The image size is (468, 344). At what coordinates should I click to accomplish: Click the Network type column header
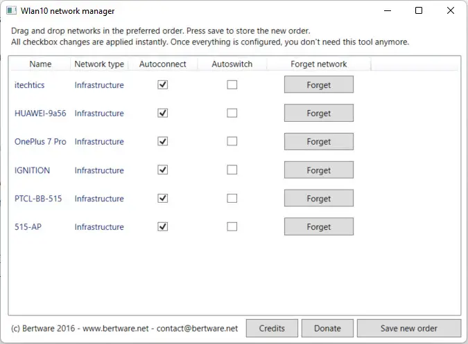point(99,64)
